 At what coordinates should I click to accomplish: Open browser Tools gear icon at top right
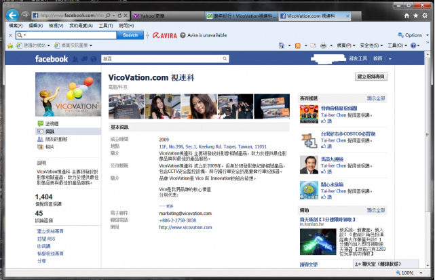[425, 16]
